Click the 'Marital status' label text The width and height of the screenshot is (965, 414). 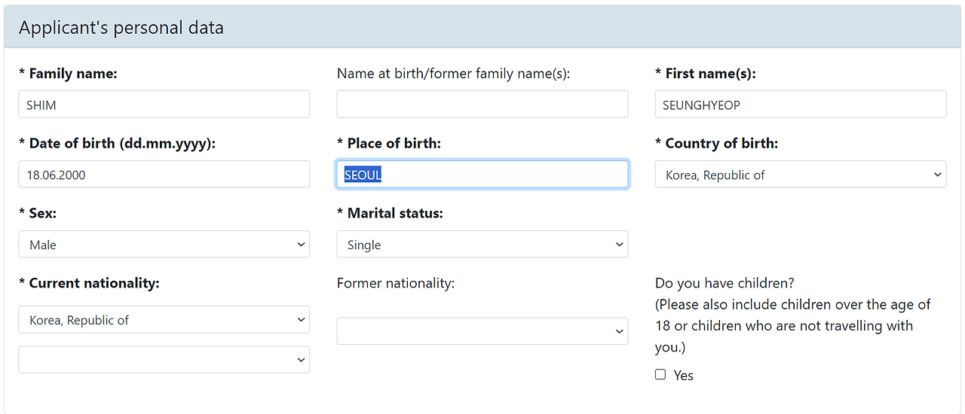pos(394,214)
